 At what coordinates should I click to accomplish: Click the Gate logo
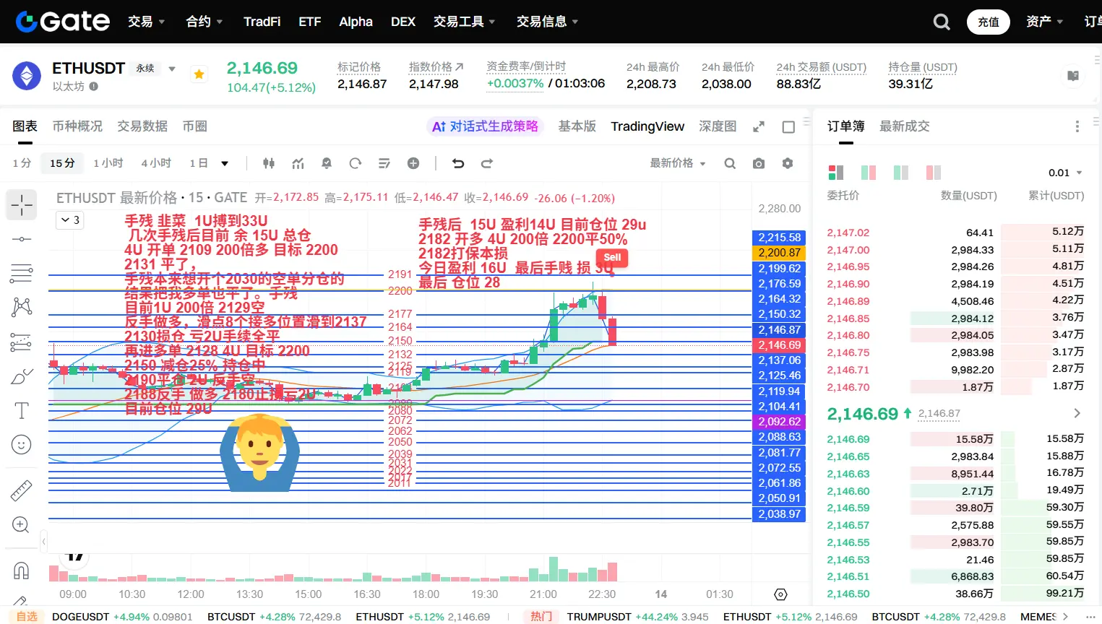point(63,22)
